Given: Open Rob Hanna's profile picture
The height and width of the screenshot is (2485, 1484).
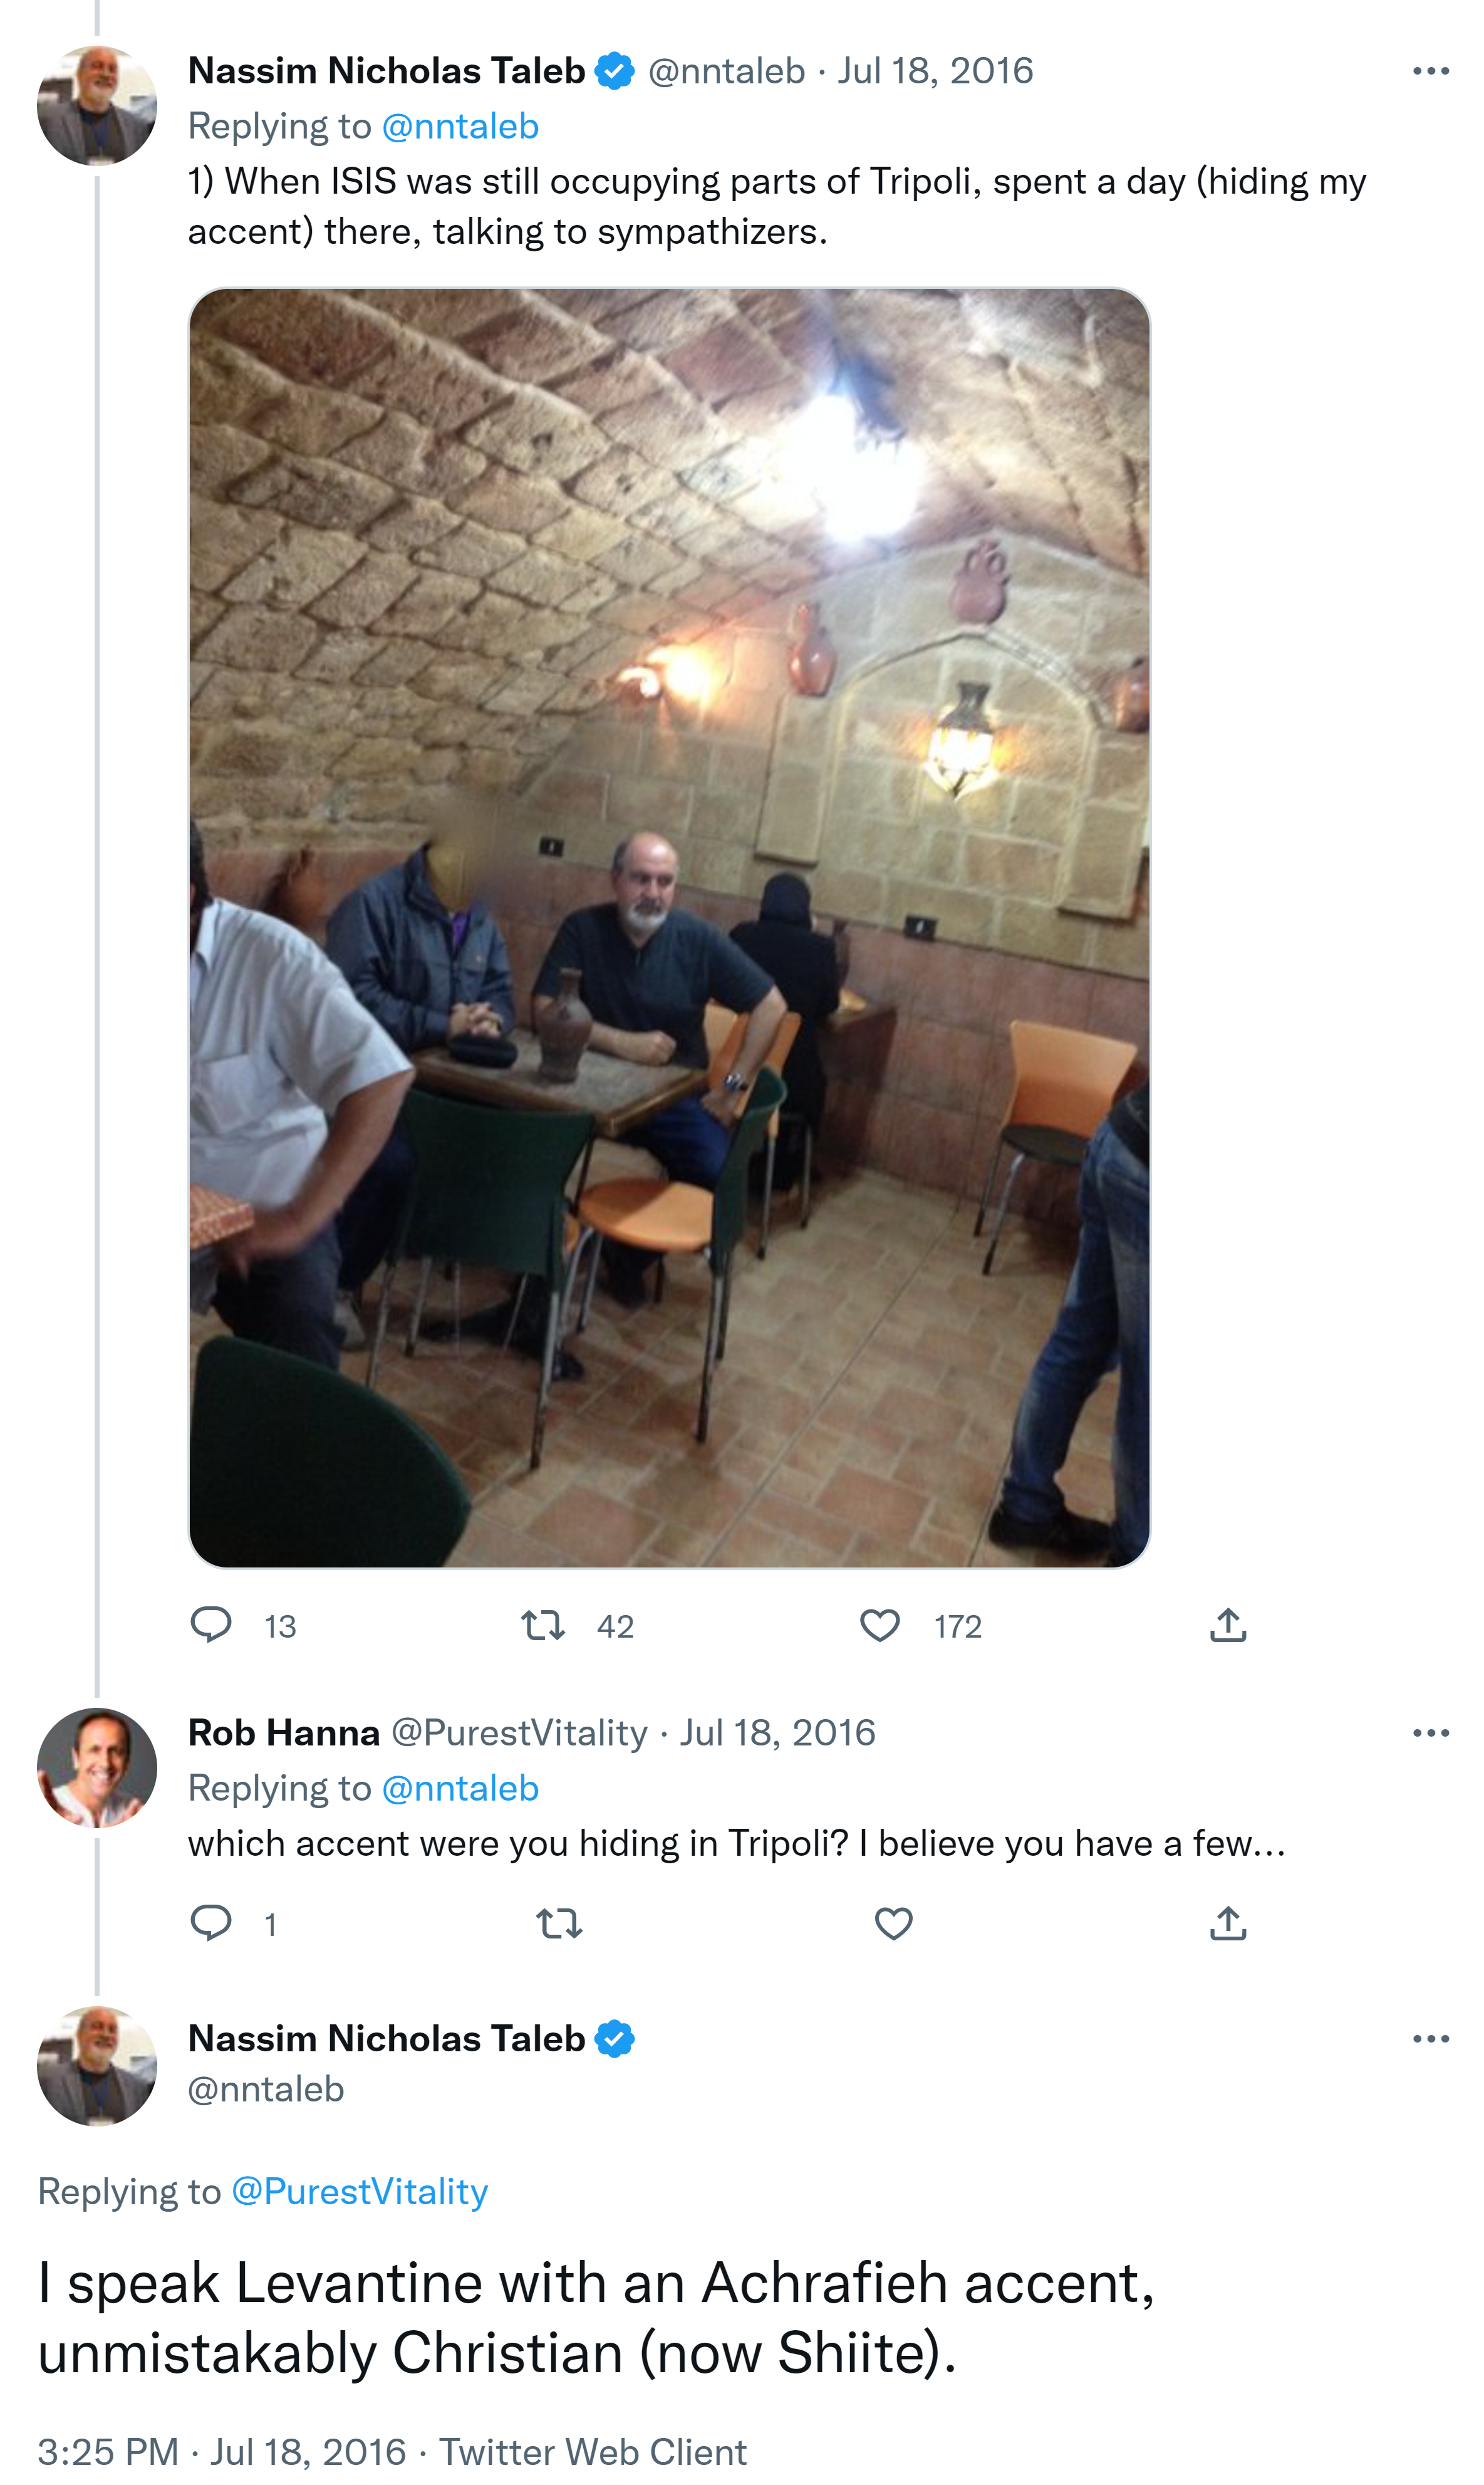Looking at the screenshot, I should click(97, 1768).
